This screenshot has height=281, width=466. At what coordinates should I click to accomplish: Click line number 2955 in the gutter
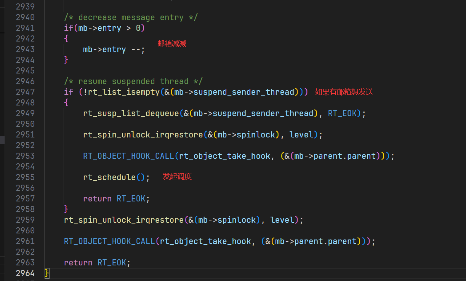[x=25, y=177]
